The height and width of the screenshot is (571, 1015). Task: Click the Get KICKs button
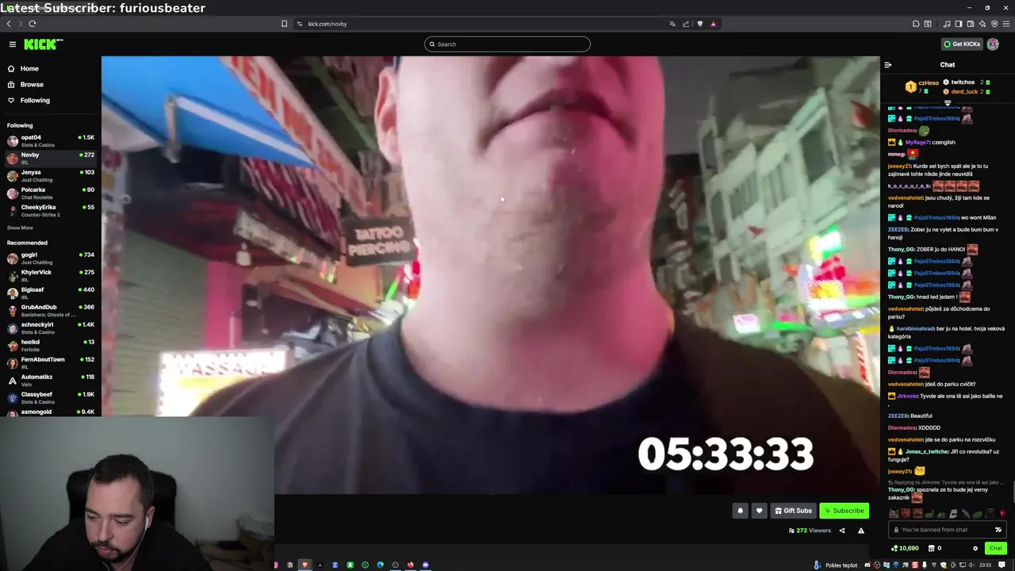(x=962, y=44)
